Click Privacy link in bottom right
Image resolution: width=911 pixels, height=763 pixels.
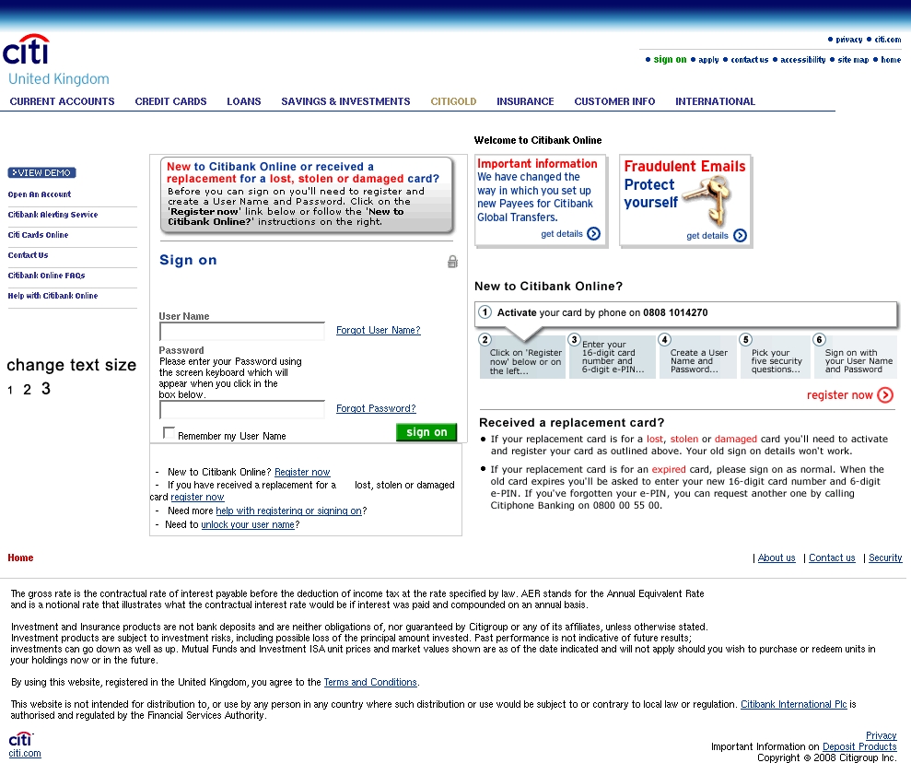[x=881, y=735]
